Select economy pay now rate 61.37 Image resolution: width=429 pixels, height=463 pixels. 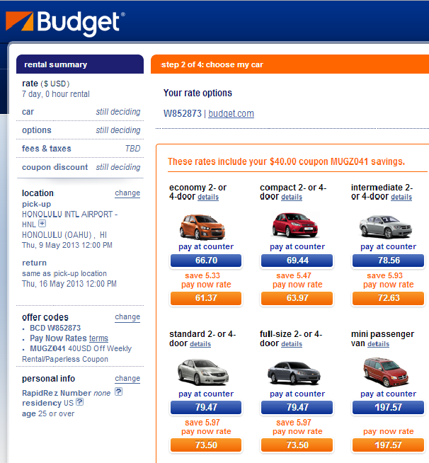206,298
